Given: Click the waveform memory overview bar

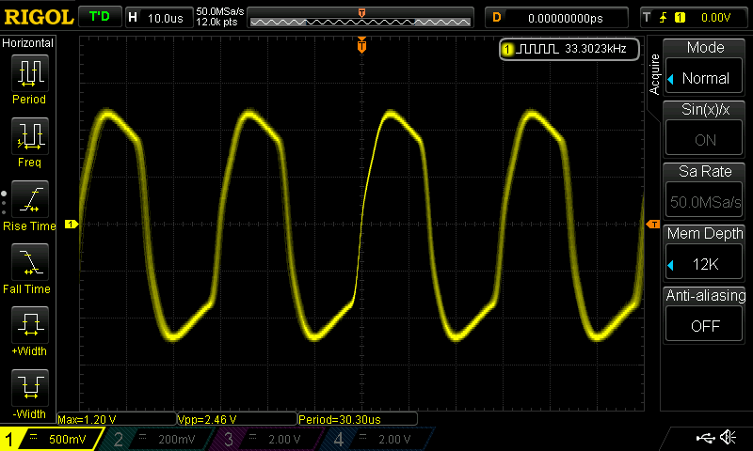Looking at the screenshot, I should point(360,18).
